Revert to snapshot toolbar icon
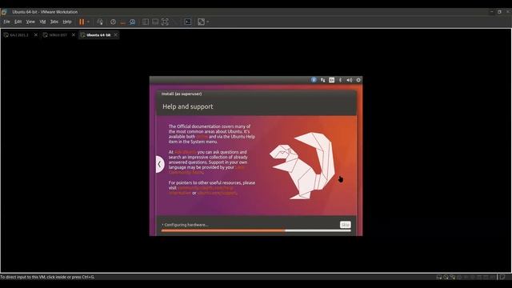This screenshot has height=288, width=512. [122, 22]
